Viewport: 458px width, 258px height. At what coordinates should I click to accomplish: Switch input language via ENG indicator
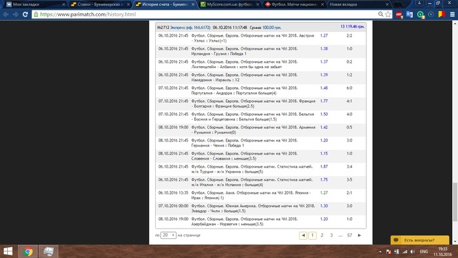click(x=424, y=251)
